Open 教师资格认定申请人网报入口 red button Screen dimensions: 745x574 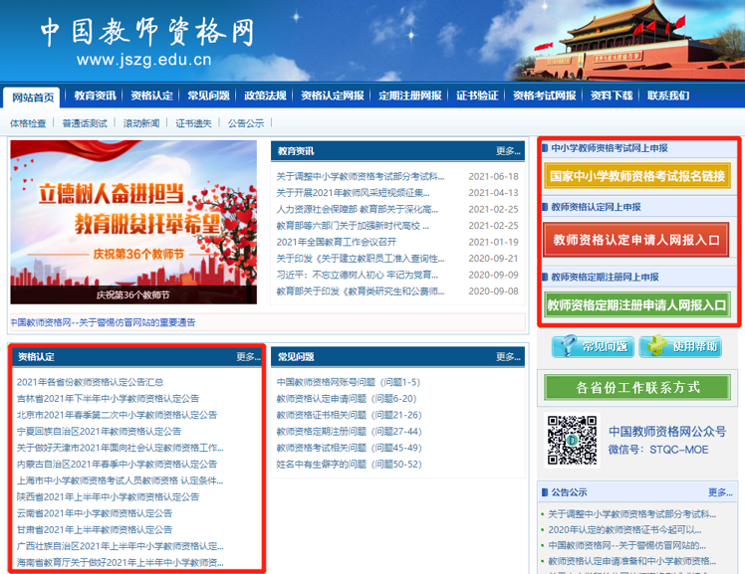pos(638,240)
